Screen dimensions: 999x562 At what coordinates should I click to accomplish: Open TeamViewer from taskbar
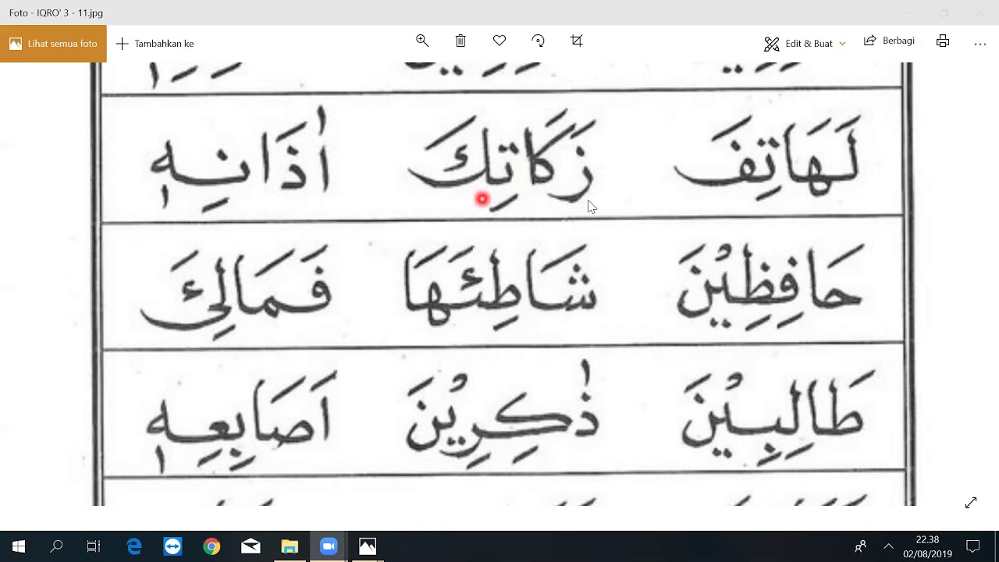[x=172, y=546]
